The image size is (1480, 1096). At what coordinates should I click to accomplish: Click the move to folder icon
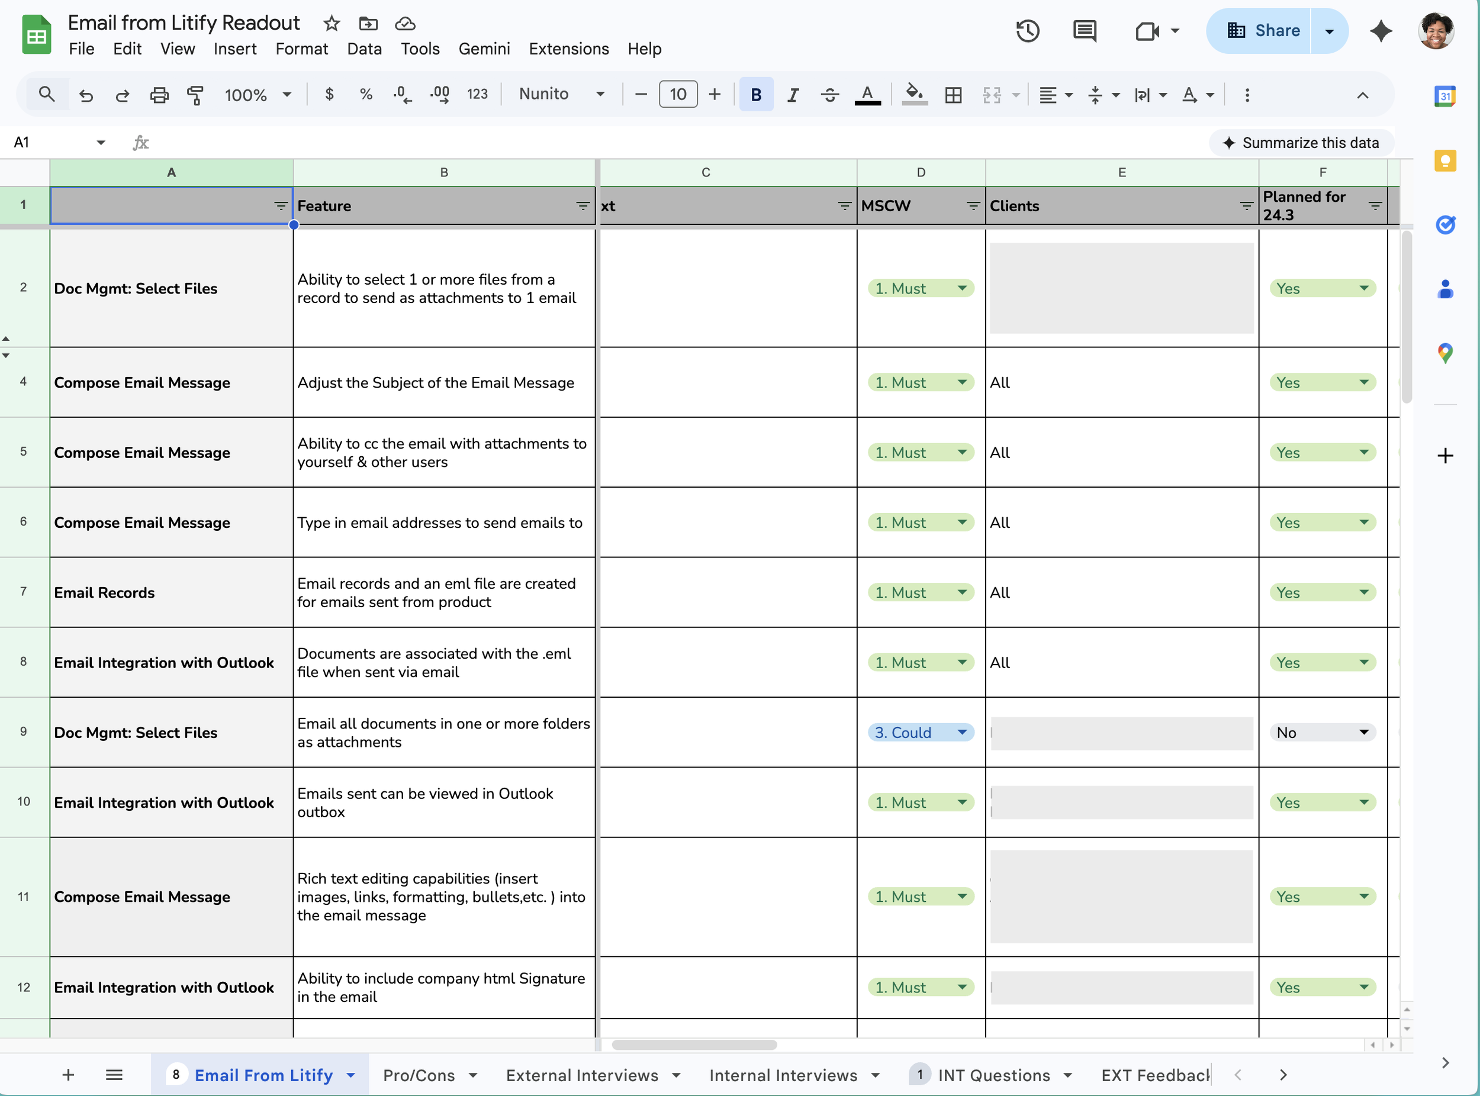pyautogui.click(x=368, y=24)
